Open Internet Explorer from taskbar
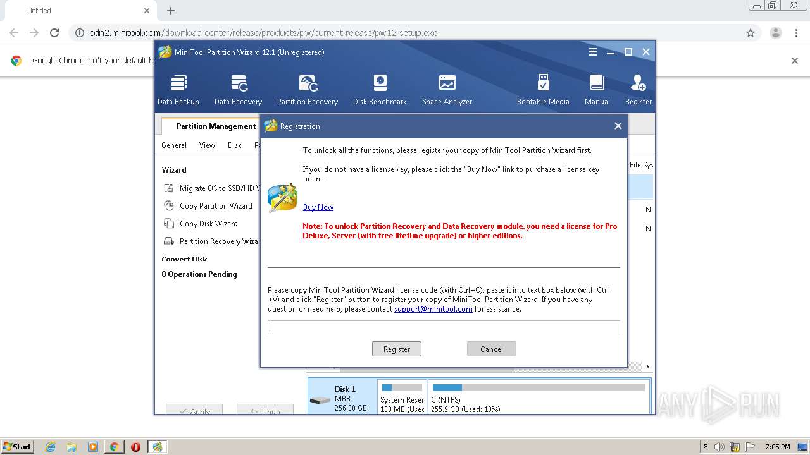The image size is (810, 455). (x=50, y=447)
